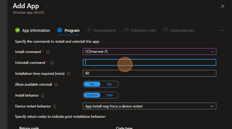Set Allow available uninstall to Yes
The image size is (232, 129).
tap(92, 84)
